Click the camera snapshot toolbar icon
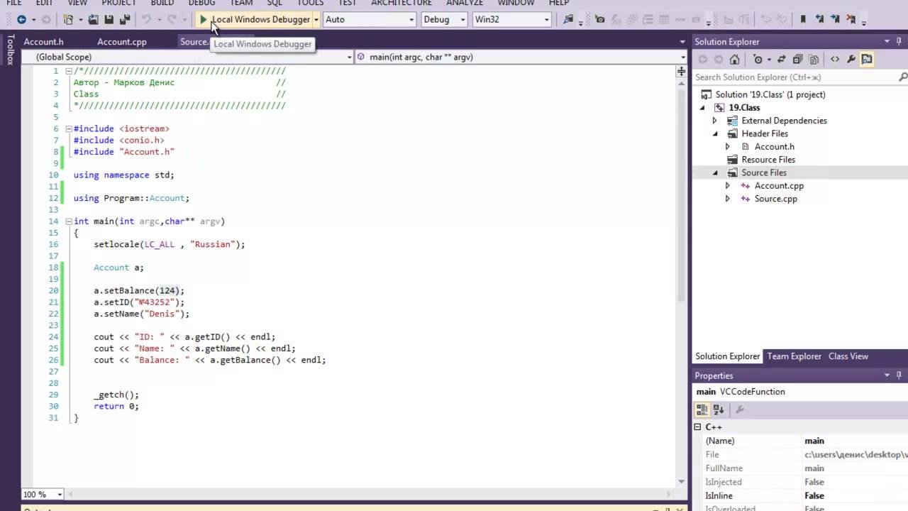 pos(600,20)
